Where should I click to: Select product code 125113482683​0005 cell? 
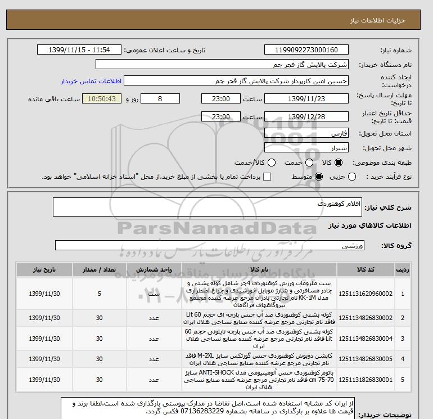click(x=366, y=359)
